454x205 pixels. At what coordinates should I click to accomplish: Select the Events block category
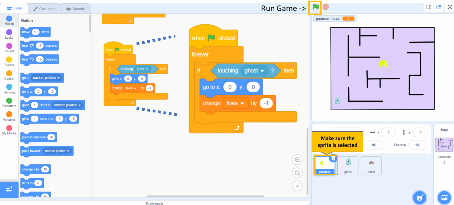pos(9,62)
